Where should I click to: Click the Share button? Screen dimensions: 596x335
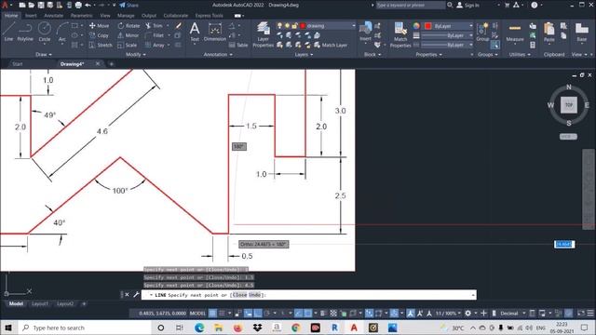[129, 5]
